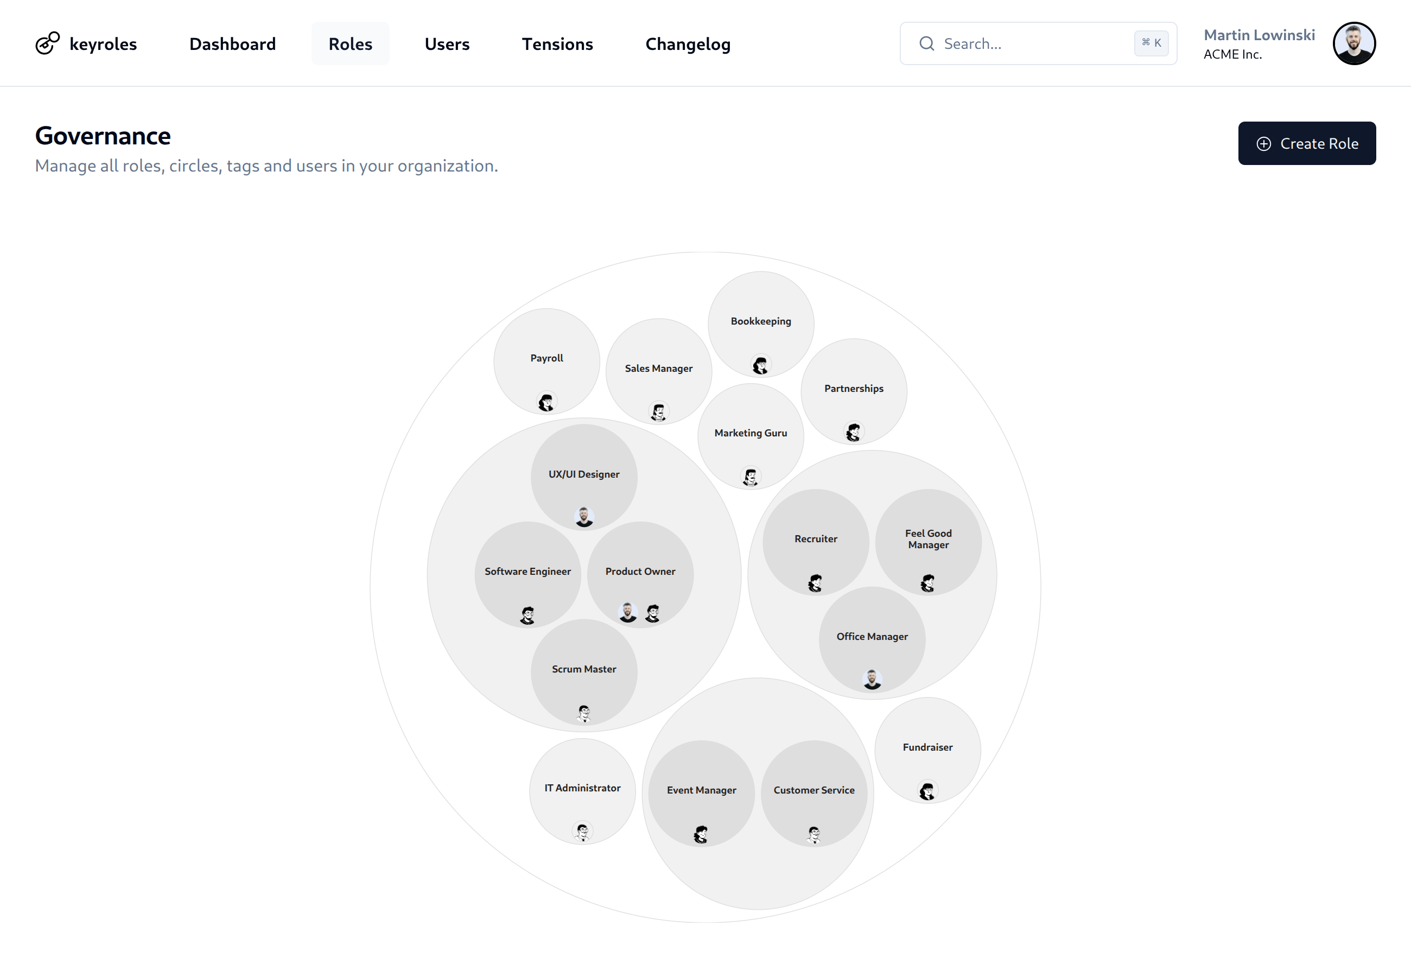Switch to the Changelog tab
This screenshot has height=977, width=1411.
[688, 43]
